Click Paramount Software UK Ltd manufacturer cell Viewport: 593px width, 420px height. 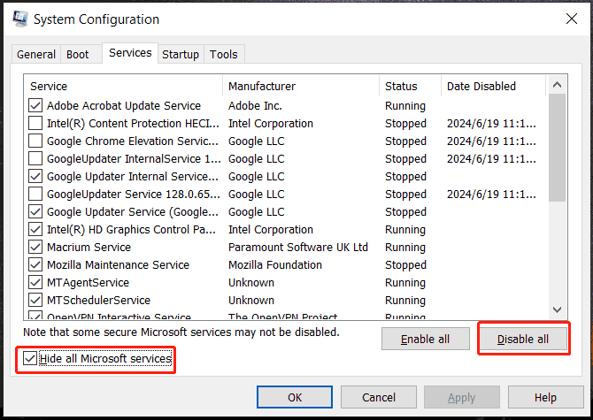pos(298,247)
